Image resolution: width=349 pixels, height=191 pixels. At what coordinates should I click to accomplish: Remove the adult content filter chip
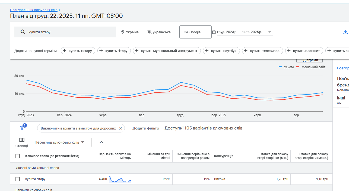120,128
